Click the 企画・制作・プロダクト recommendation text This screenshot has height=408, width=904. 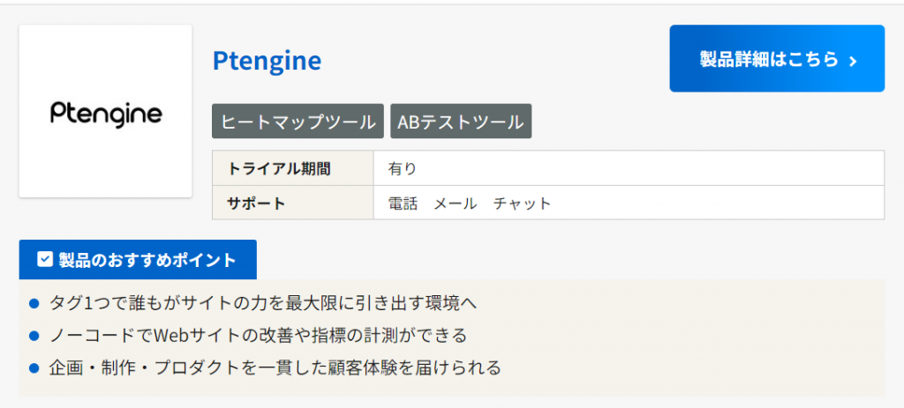[275, 367]
